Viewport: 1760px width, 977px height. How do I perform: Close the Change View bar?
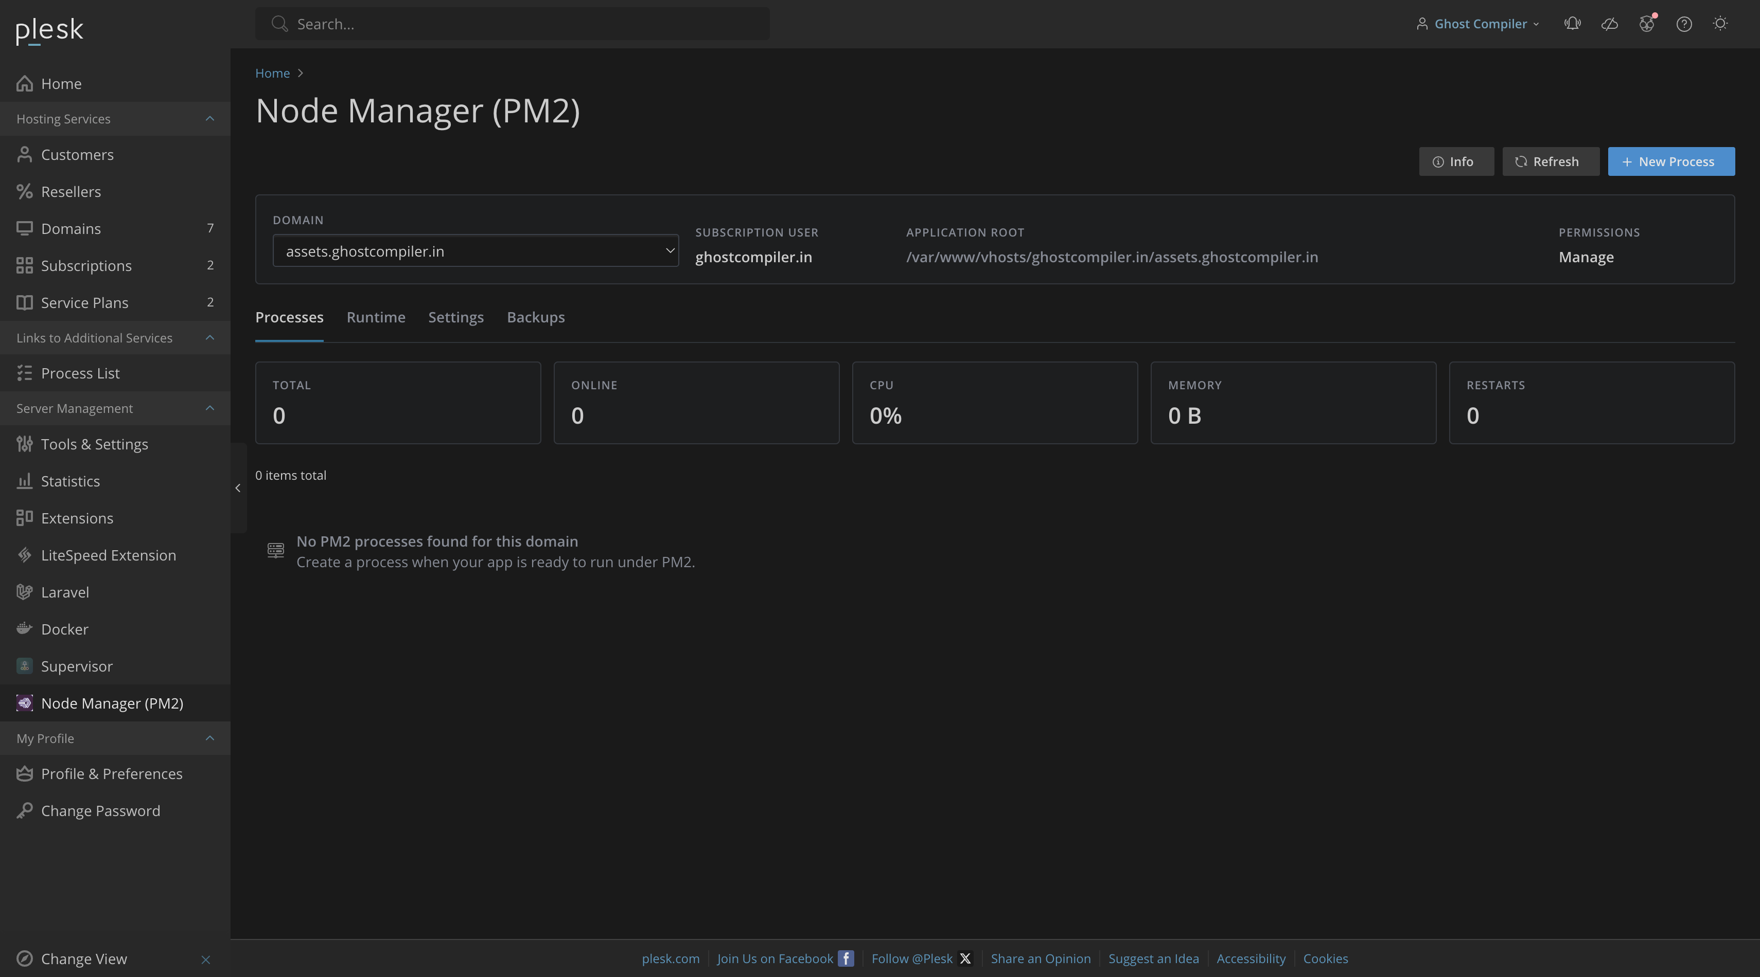(x=206, y=959)
